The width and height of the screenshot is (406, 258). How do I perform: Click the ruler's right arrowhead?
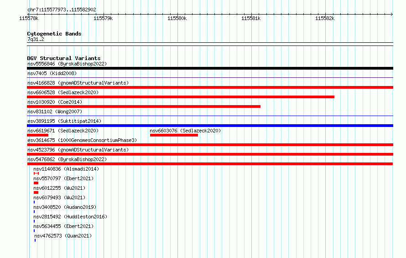[392, 14]
